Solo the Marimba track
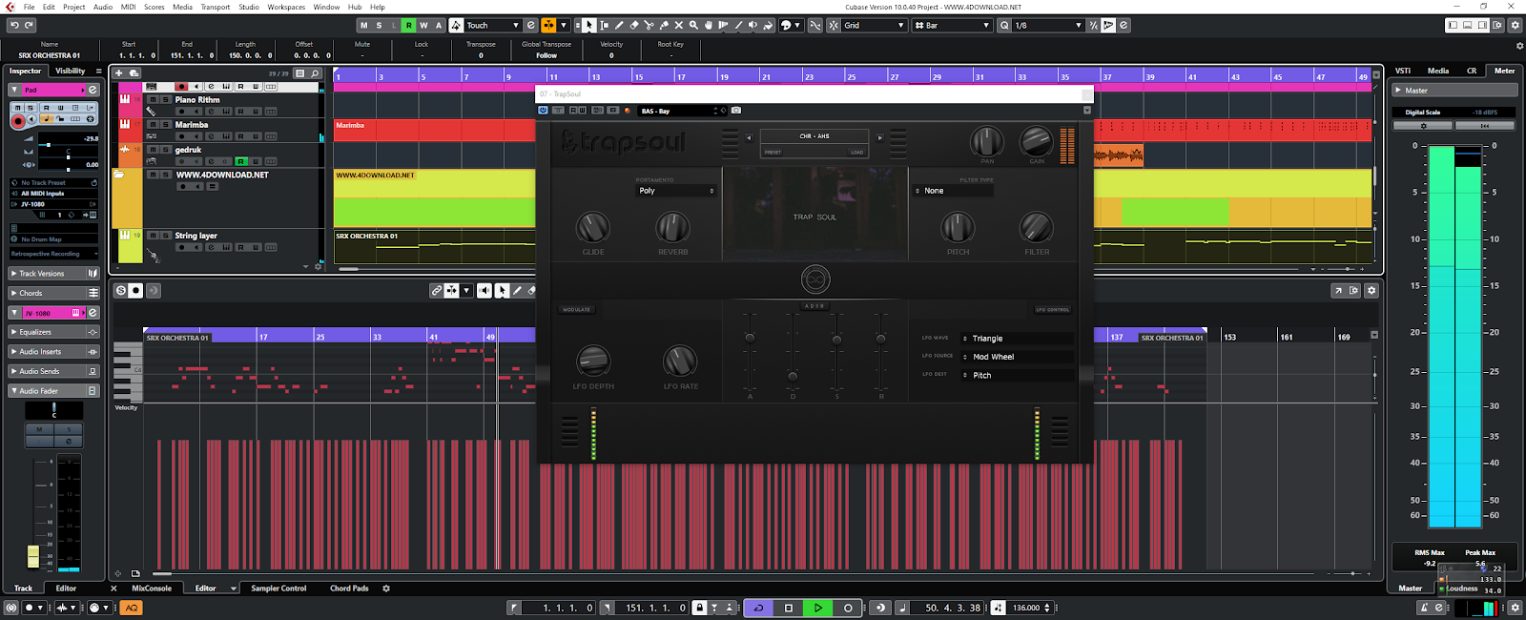The image size is (1526, 620). pyautogui.click(x=165, y=125)
